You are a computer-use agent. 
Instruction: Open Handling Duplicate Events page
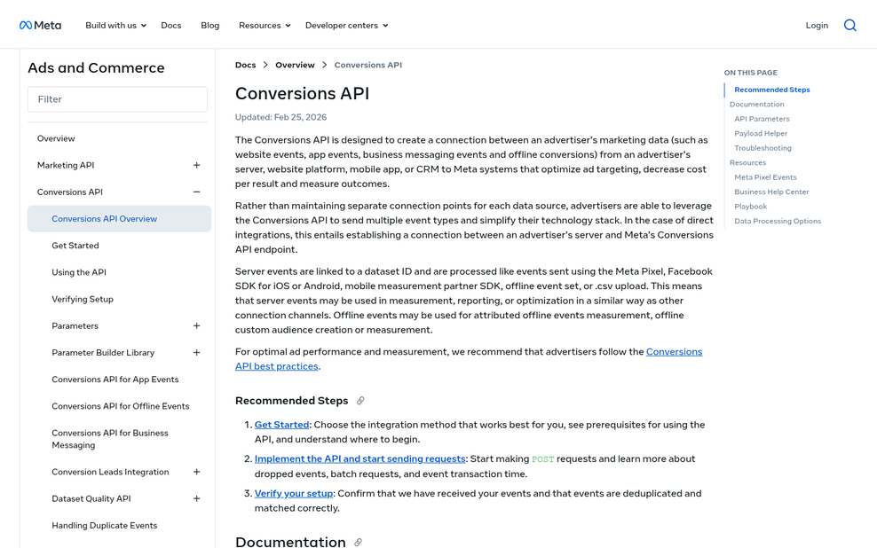point(104,526)
